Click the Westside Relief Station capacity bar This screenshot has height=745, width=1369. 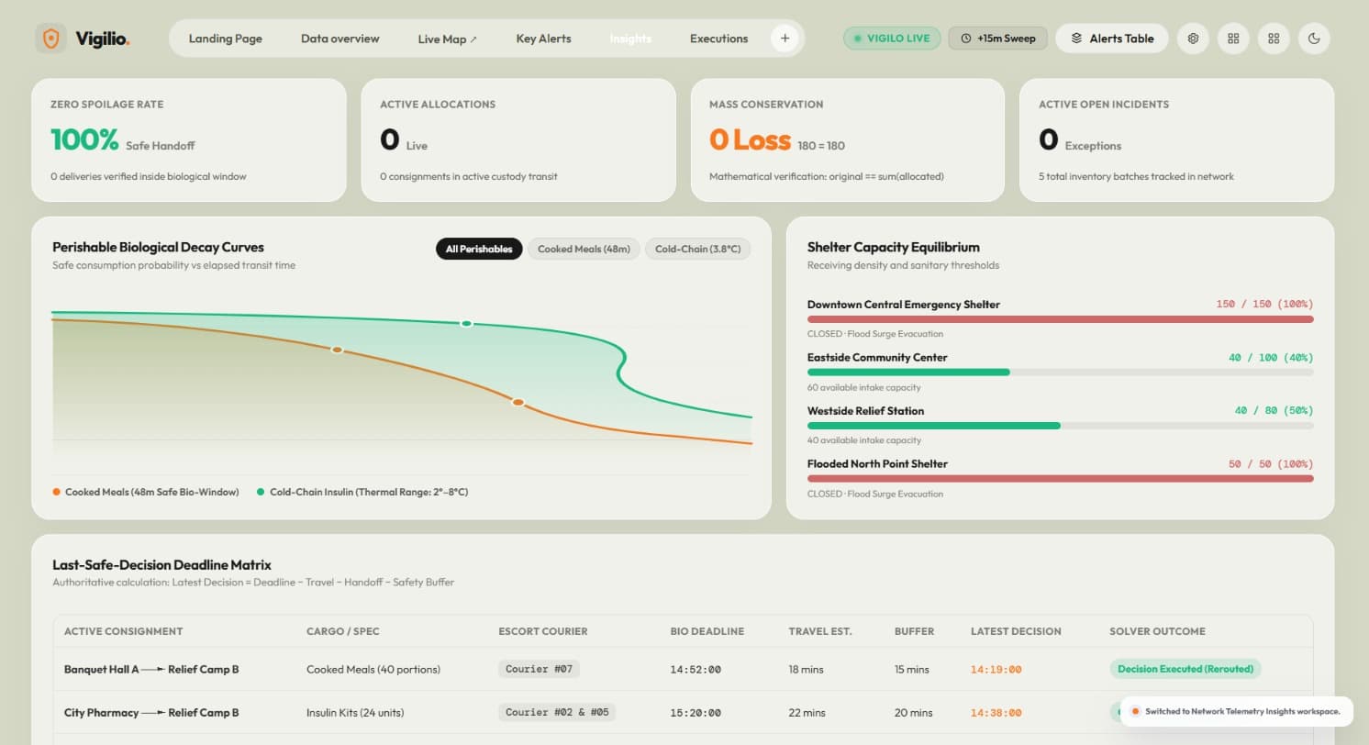pos(1060,426)
